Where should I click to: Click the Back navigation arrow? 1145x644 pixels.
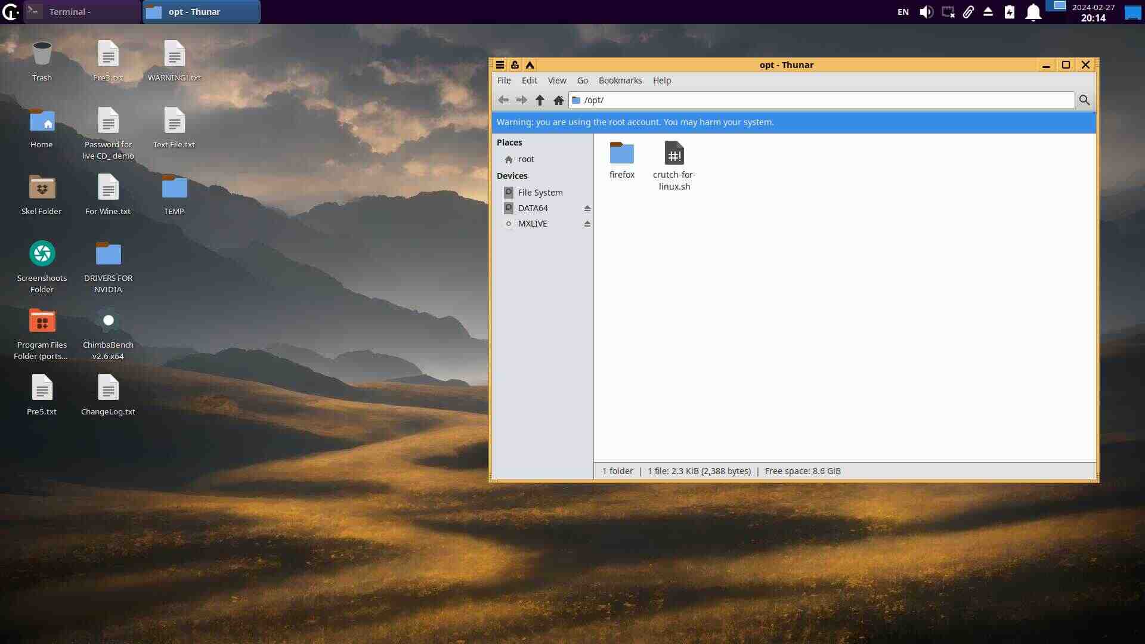point(503,100)
